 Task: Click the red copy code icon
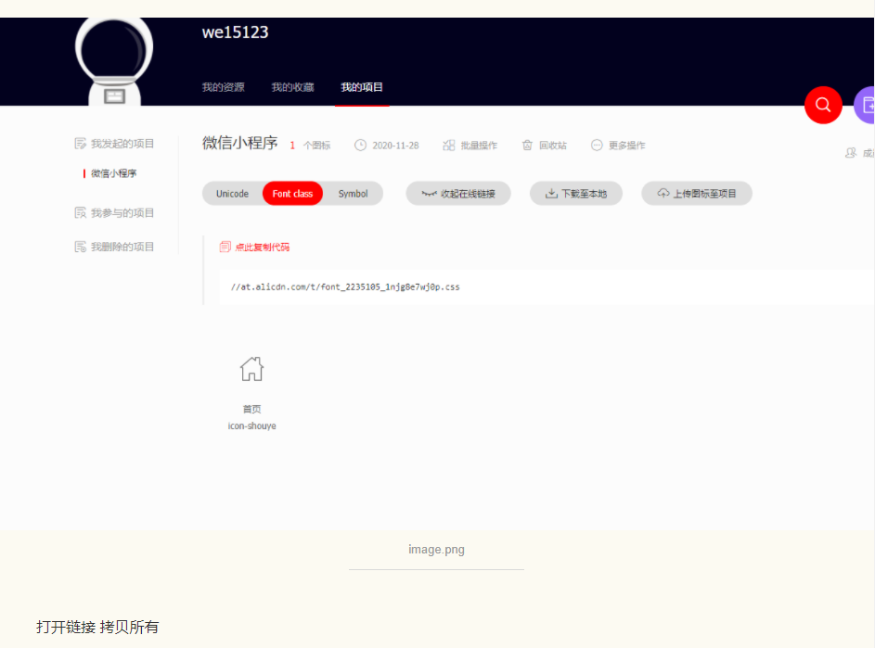pyautogui.click(x=225, y=247)
